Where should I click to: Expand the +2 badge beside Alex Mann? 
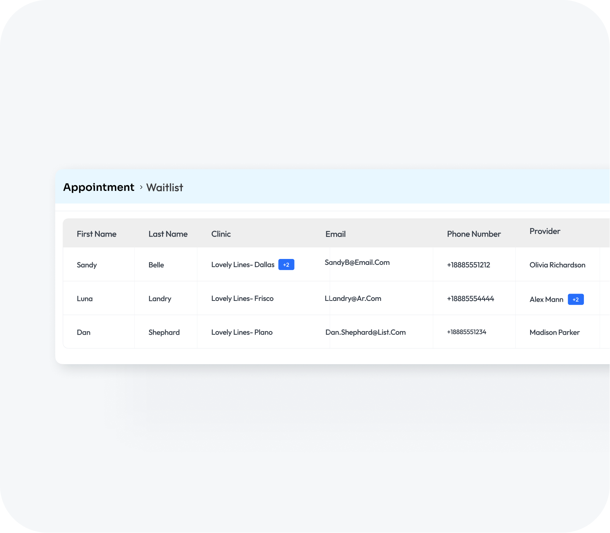tap(575, 299)
